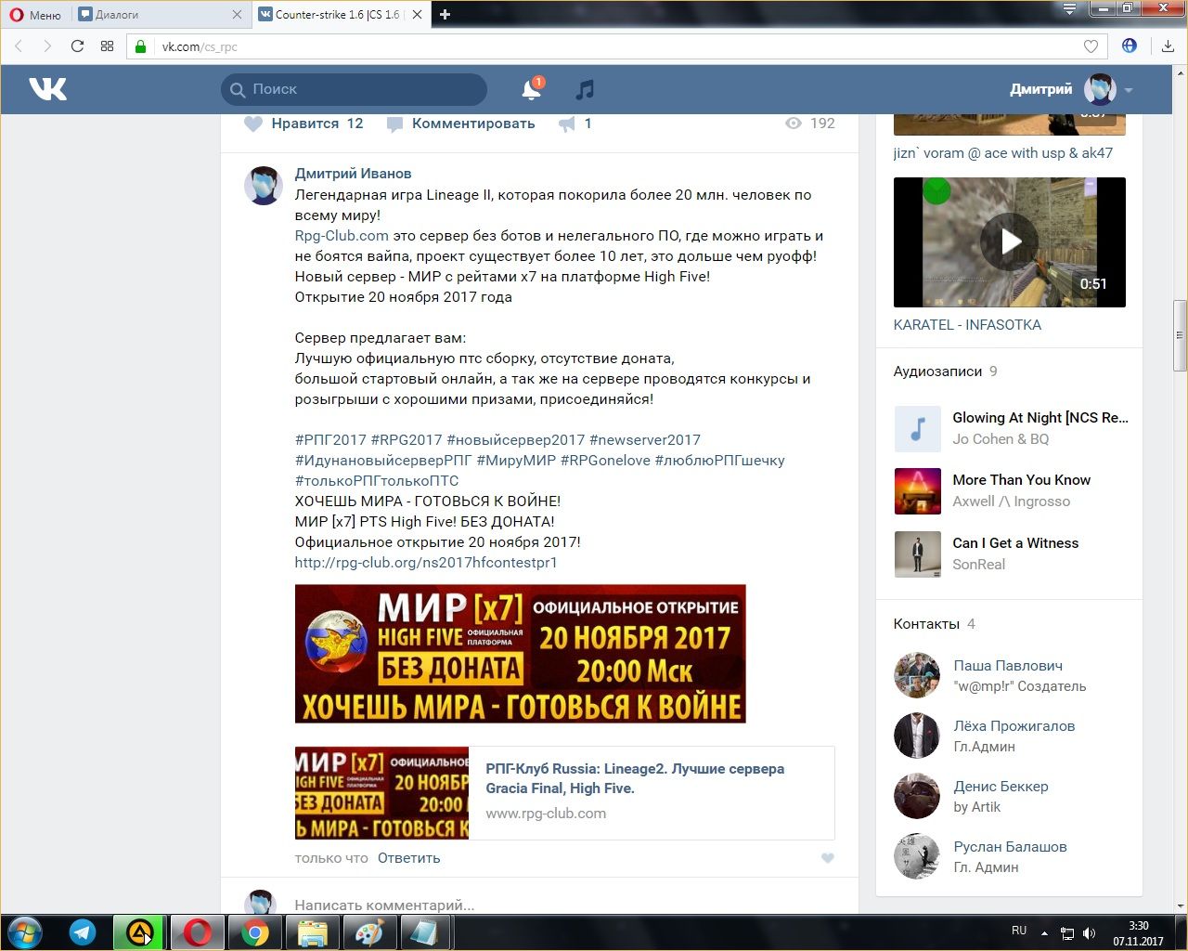Click the views eye icon showing 192
This screenshot has height=951, width=1188.
click(794, 124)
